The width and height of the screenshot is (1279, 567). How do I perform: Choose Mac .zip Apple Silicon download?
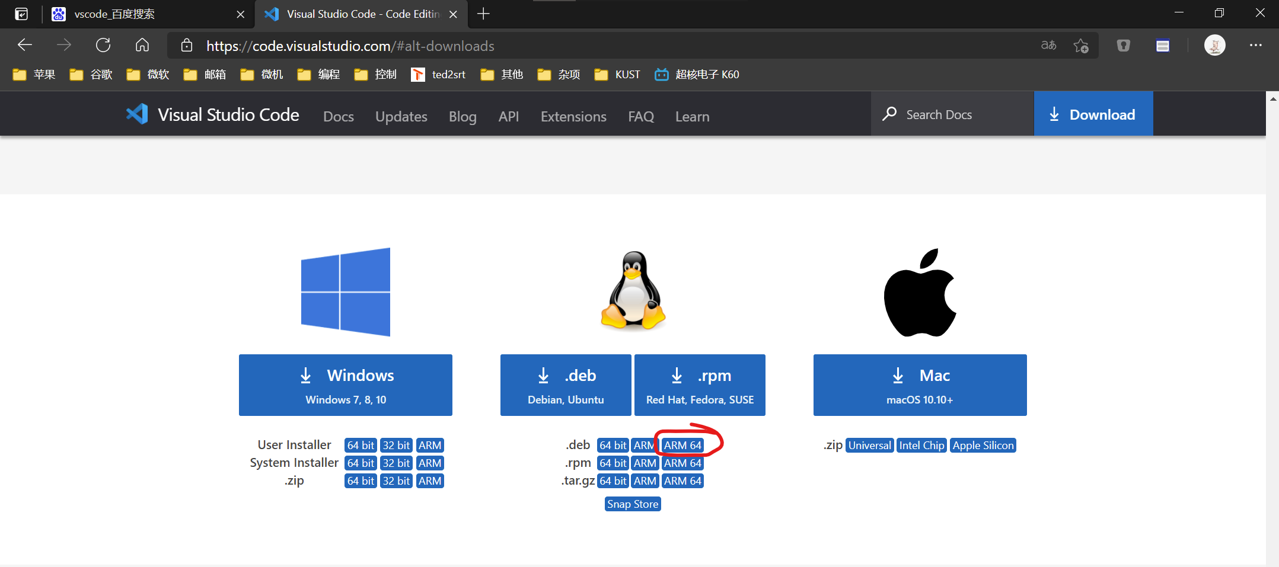coord(983,446)
